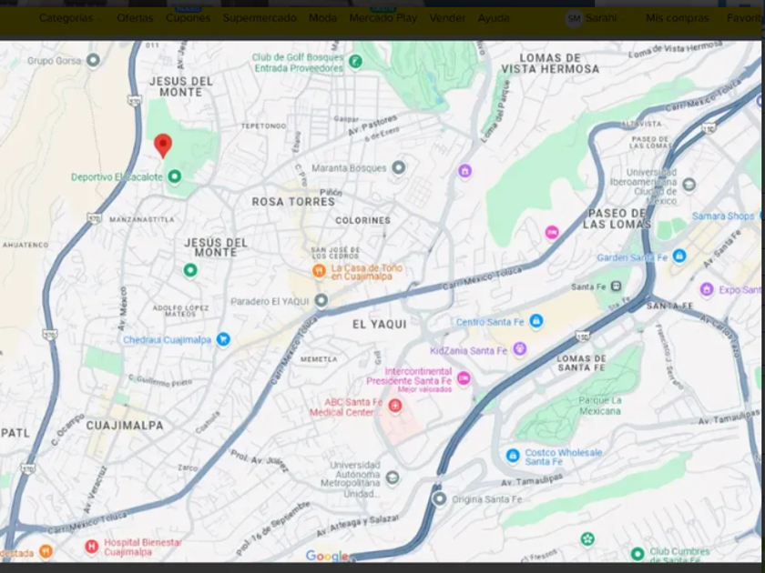
Task: Select Universidad Autónoma Metropolitana marker icon
Action: coord(393,478)
